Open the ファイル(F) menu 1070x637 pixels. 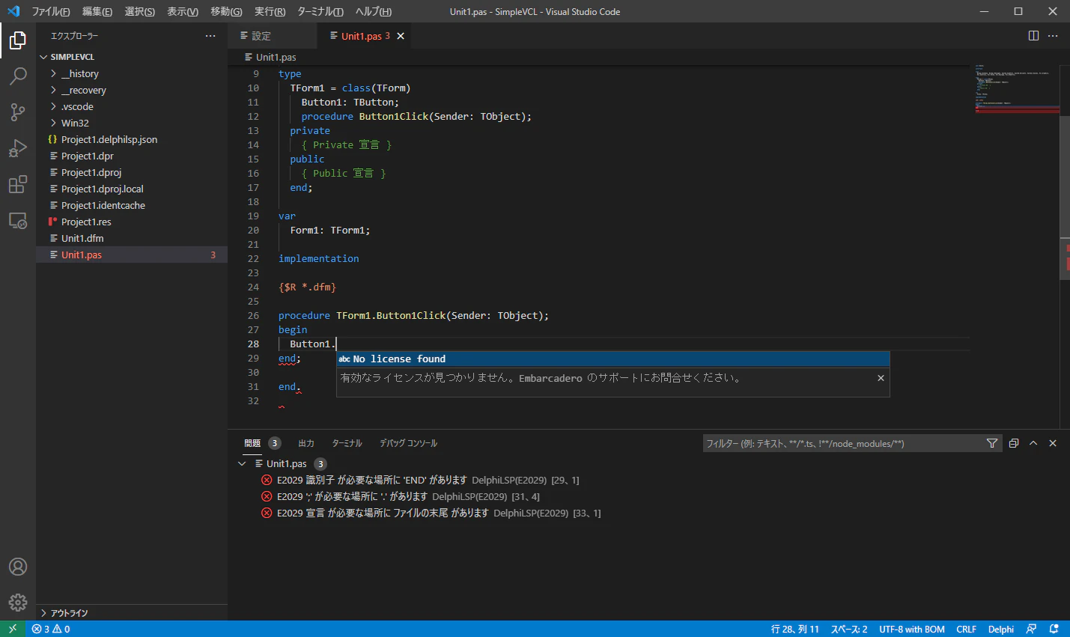[x=51, y=11]
